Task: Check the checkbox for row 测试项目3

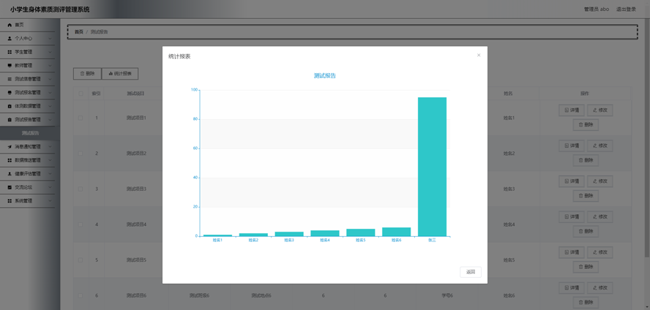Action: (x=81, y=189)
